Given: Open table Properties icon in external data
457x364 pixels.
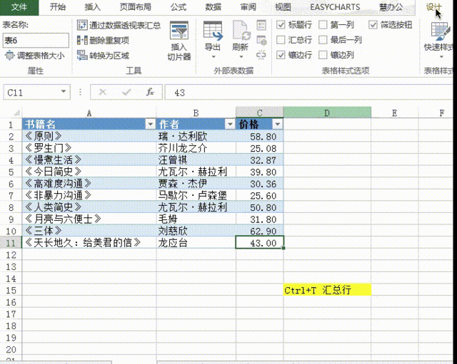Looking at the screenshot, I should click(x=261, y=25).
